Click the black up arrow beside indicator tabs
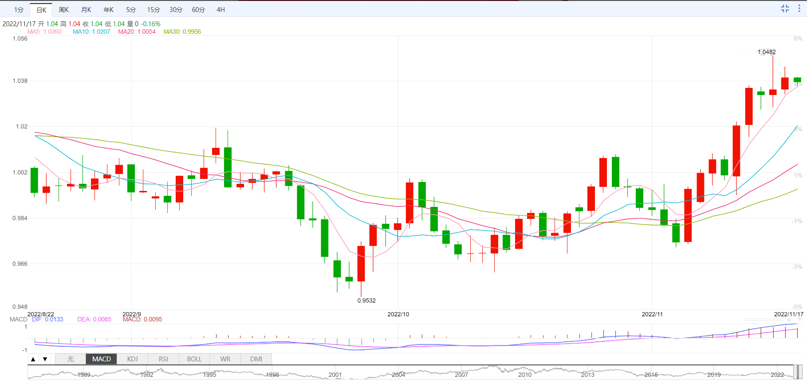 point(33,359)
